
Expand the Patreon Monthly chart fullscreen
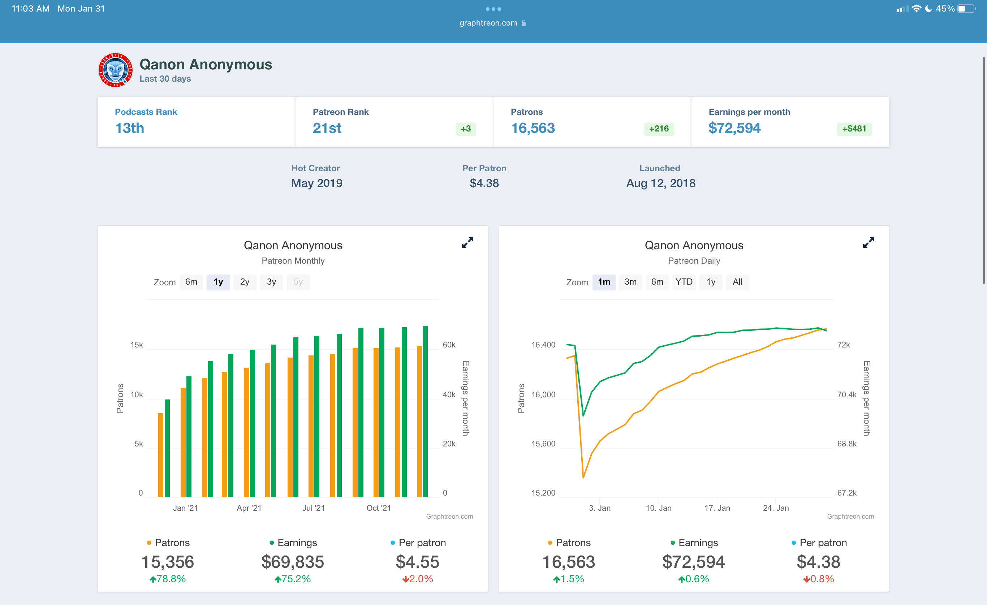pyautogui.click(x=467, y=243)
